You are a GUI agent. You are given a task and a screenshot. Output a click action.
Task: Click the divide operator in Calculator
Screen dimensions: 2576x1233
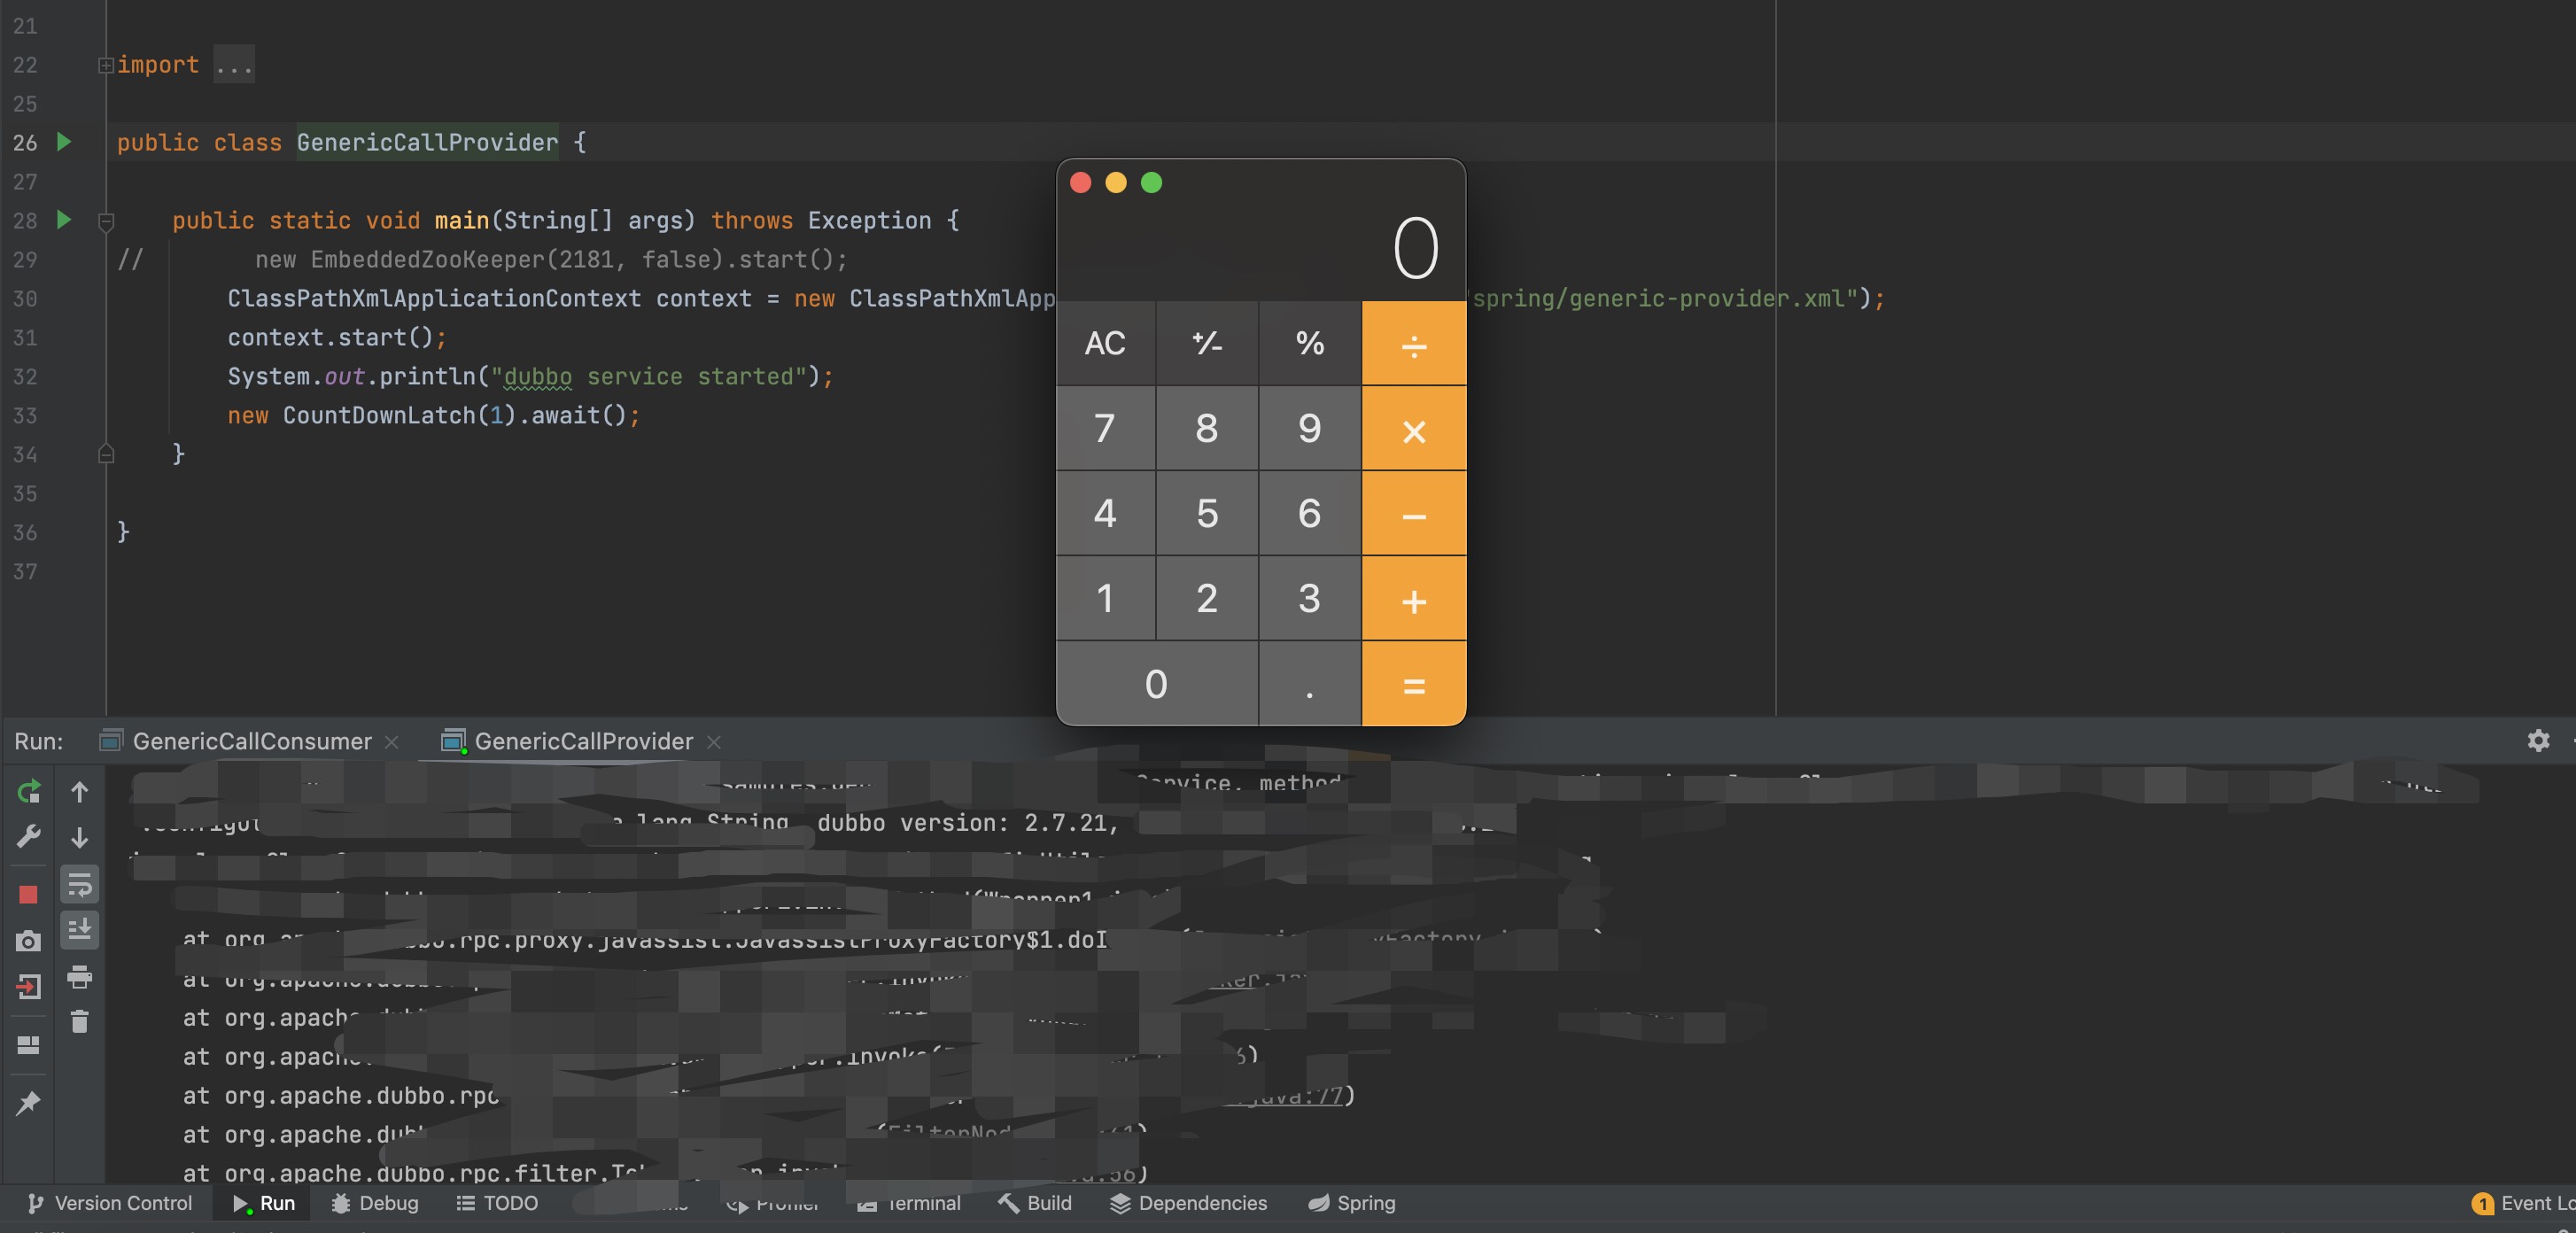coord(1414,343)
